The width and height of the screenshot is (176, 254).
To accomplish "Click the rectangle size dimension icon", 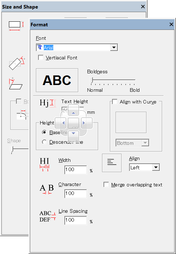I will point(16,26).
